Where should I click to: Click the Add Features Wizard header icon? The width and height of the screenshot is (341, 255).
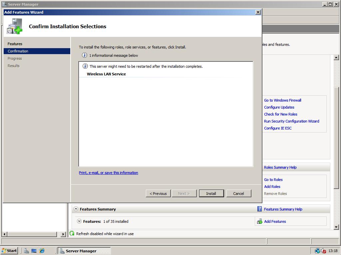(14, 26)
